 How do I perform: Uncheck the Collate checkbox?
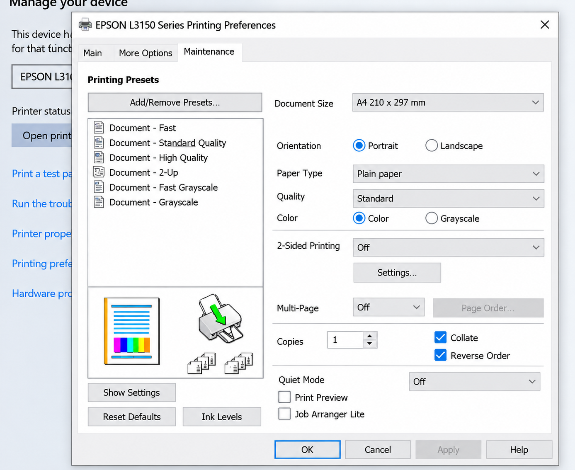pyautogui.click(x=440, y=337)
